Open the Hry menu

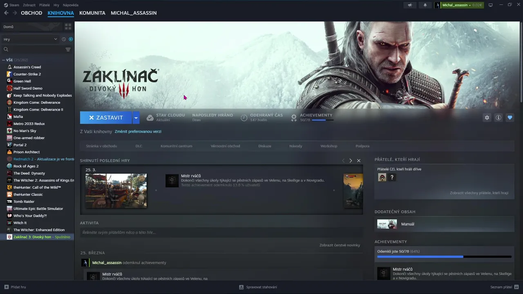[x=56, y=5]
